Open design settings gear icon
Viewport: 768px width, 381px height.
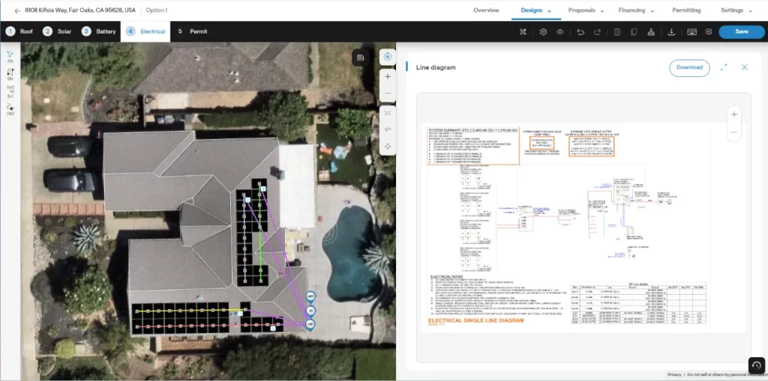(x=543, y=32)
